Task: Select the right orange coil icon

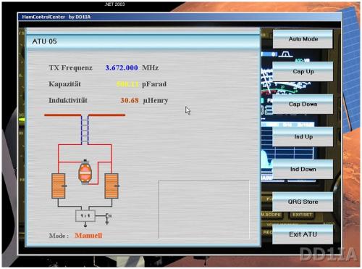Action: tap(111, 186)
